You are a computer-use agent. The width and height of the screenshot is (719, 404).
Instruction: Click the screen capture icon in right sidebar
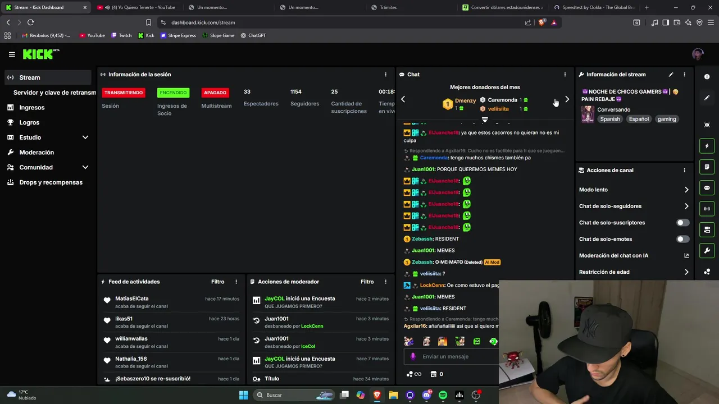707,125
